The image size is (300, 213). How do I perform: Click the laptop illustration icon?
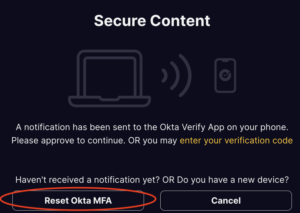click(x=109, y=79)
